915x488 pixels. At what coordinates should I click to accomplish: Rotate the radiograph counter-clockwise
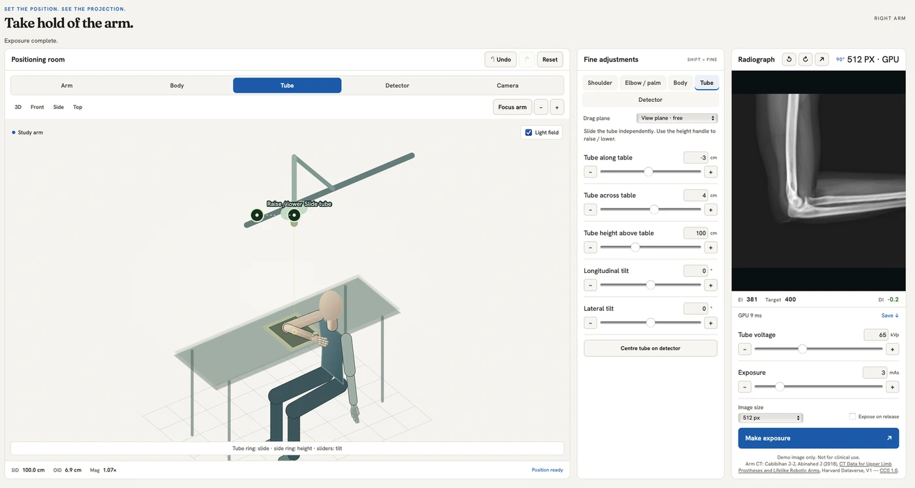tap(789, 59)
